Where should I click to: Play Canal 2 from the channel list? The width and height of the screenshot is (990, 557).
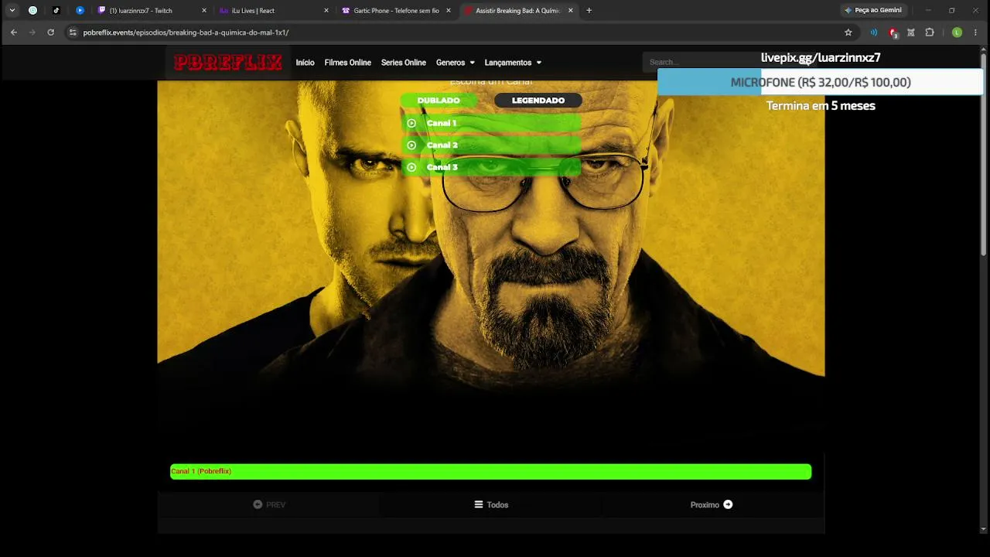490,145
